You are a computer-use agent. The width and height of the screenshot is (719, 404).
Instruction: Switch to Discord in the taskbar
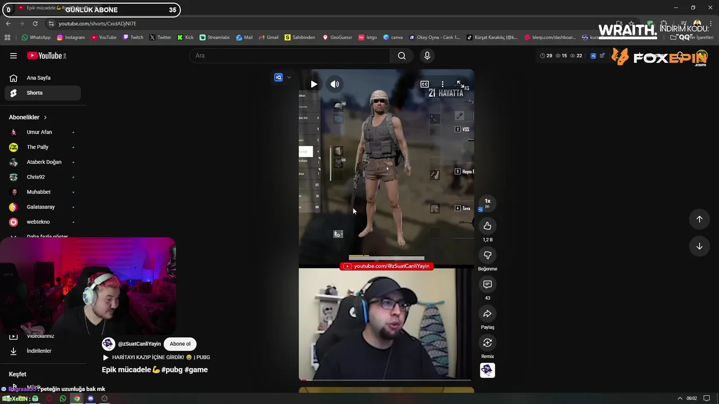(90, 398)
